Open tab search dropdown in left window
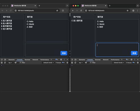Image resolution: width=140 pixels, height=111 pixels. tap(67, 6)
